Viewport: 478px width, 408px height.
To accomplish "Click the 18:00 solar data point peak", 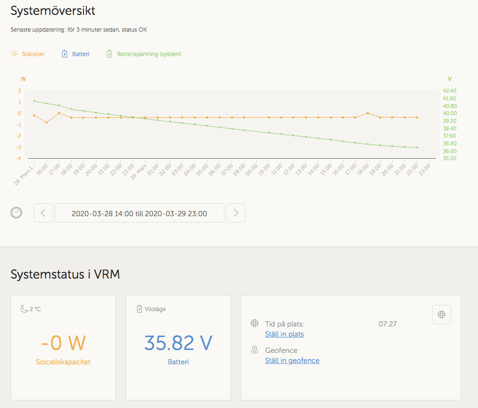I will pyautogui.click(x=368, y=113).
